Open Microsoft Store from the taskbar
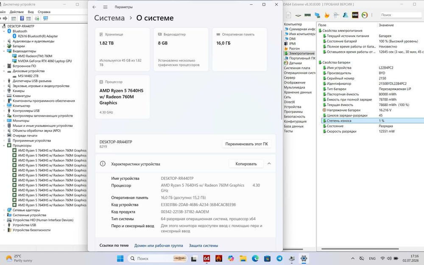 click(x=267, y=259)
